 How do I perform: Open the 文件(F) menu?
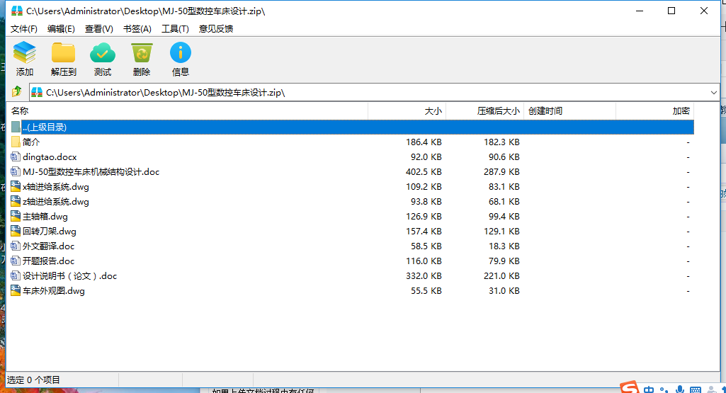(23, 29)
